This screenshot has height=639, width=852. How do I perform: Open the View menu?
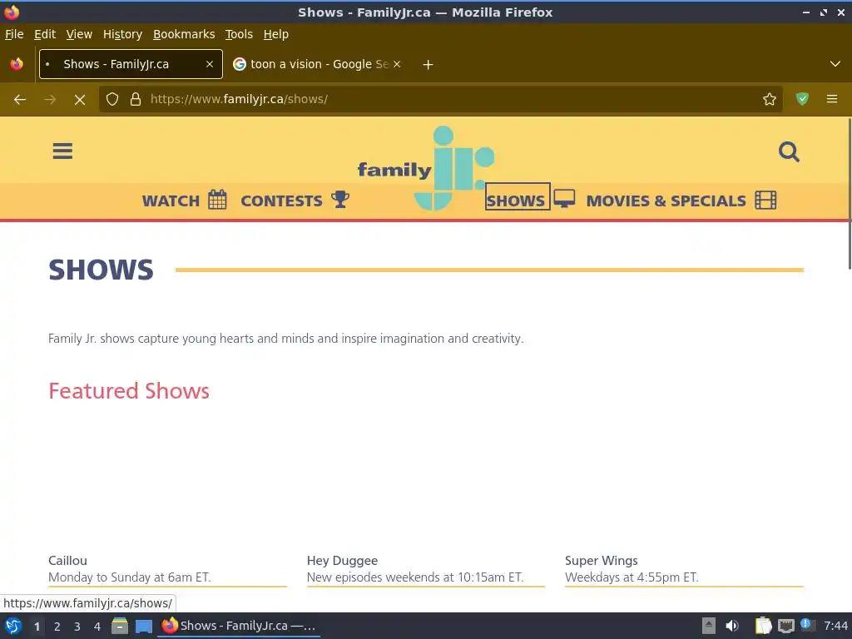pos(79,34)
